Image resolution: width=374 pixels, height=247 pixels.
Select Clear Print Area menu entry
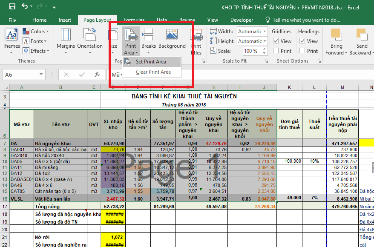click(153, 72)
